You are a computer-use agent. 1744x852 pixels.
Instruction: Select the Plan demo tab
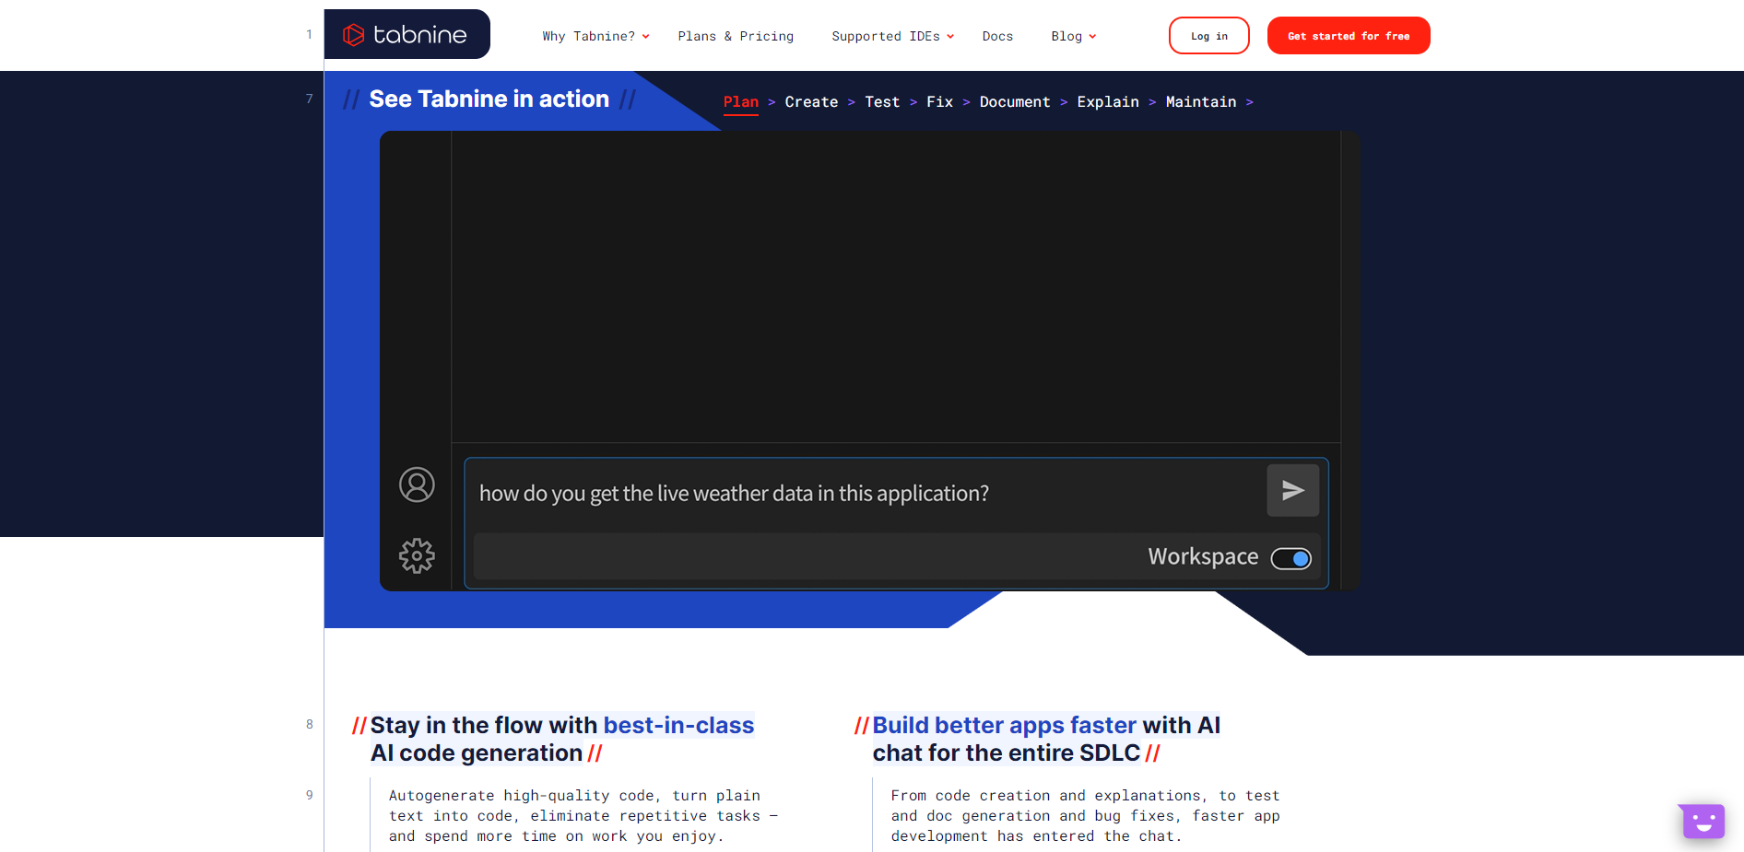point(740,102)
